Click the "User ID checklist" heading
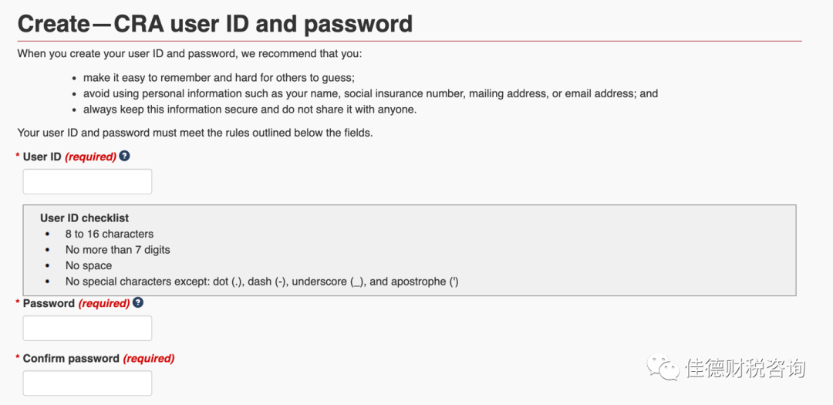Screen dimensions: 833x405 point(84,218)
